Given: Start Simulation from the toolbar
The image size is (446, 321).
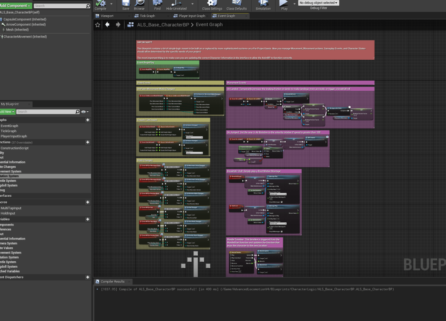Looking at the screenshot, I should (x=263, y=3).
